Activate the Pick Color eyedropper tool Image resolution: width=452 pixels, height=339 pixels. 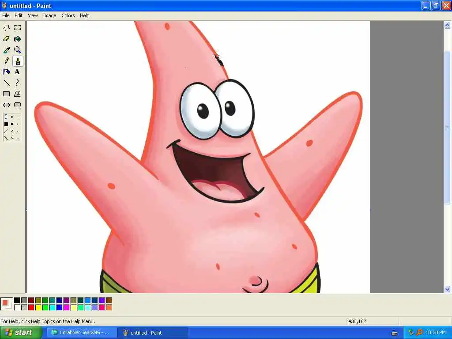[6, 50]
